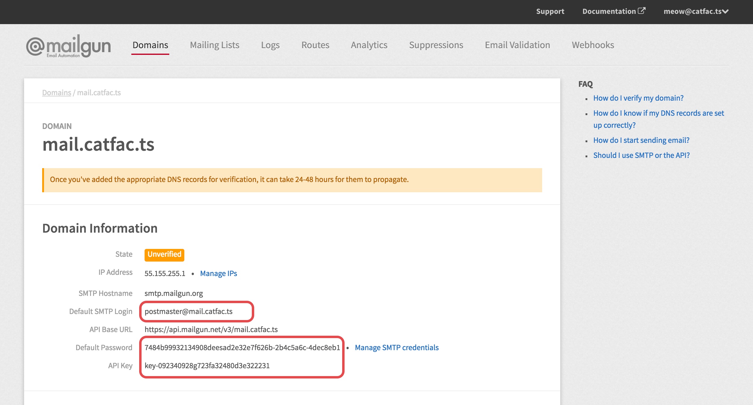Open the Mailing Lists tab
The image size is (753, 405).
214,45
